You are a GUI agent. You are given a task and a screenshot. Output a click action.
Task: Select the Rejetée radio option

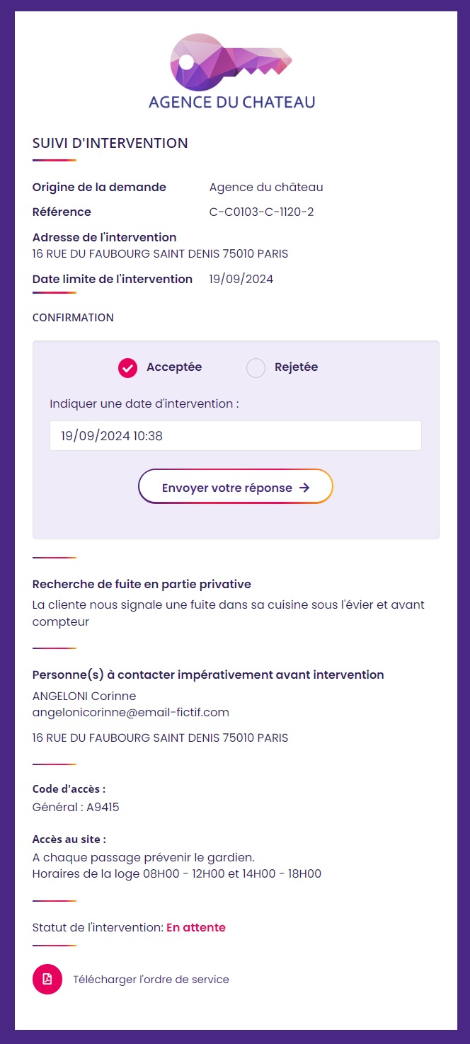pyautogui.click(x=256, y=367)
